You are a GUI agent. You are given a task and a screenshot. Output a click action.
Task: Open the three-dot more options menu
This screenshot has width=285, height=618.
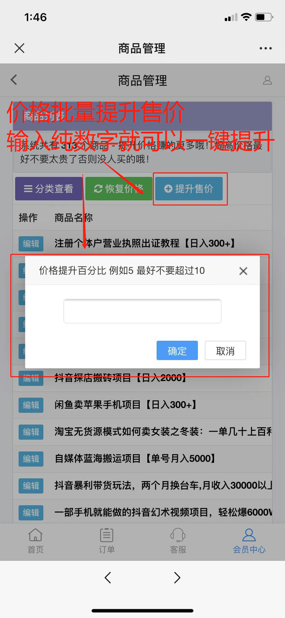coord(266,48)
